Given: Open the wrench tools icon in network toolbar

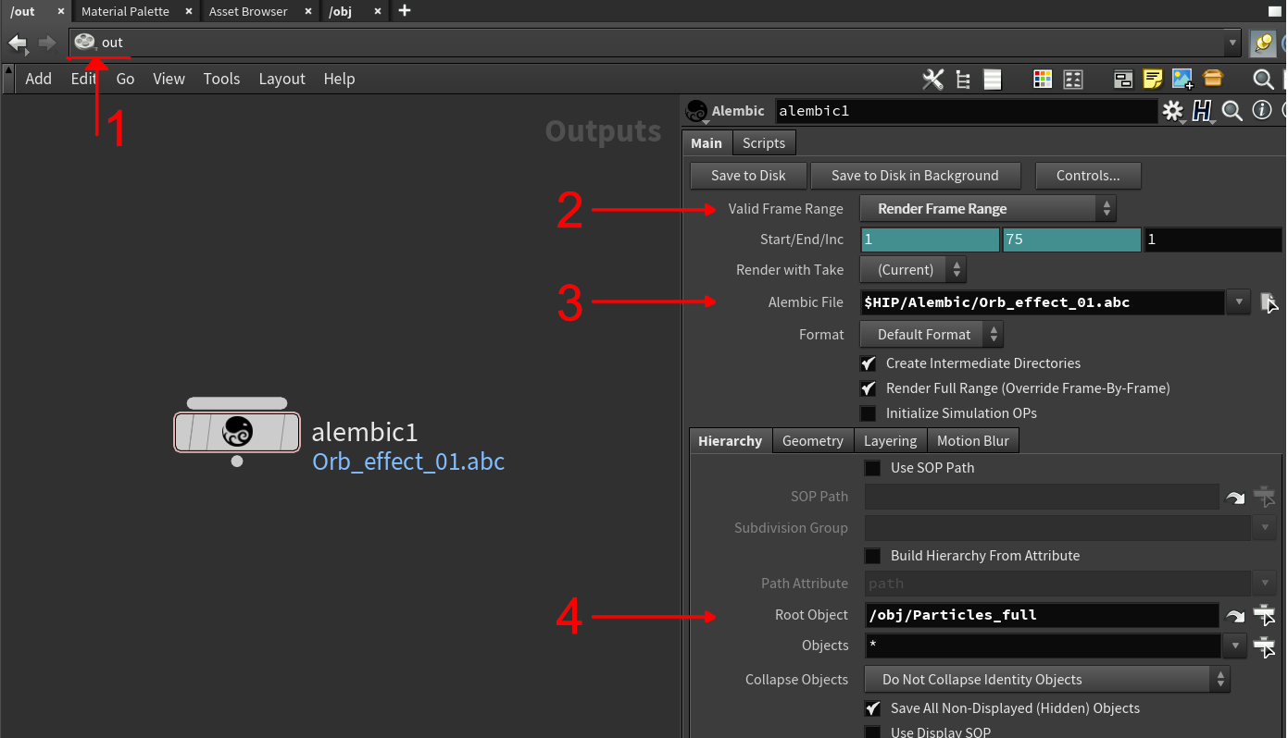Looking at the screenshot, I should click(932, 80).
